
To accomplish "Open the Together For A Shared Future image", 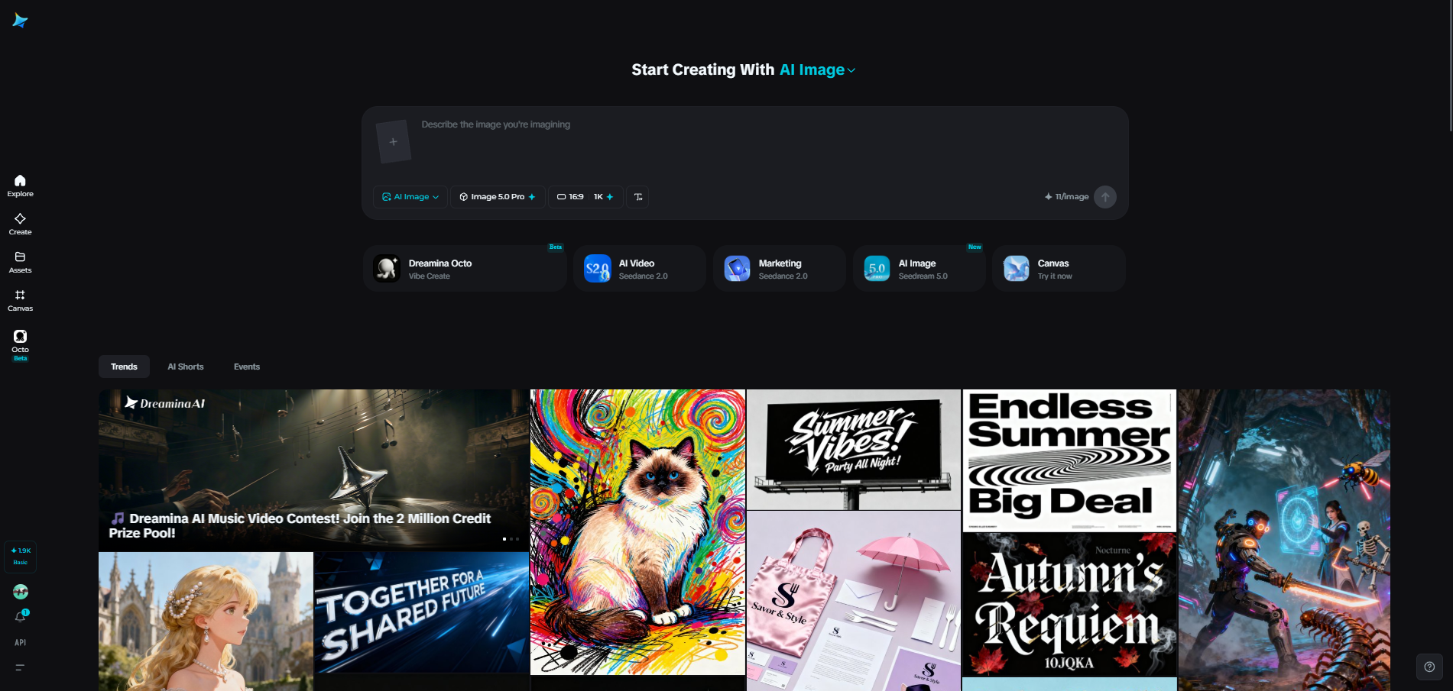I will 421,612.
